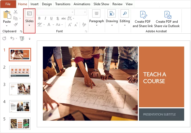This screenshot has height=133, width=191.
Task: Select slide 3 thumbnail
Action: (x=20, y=89)
